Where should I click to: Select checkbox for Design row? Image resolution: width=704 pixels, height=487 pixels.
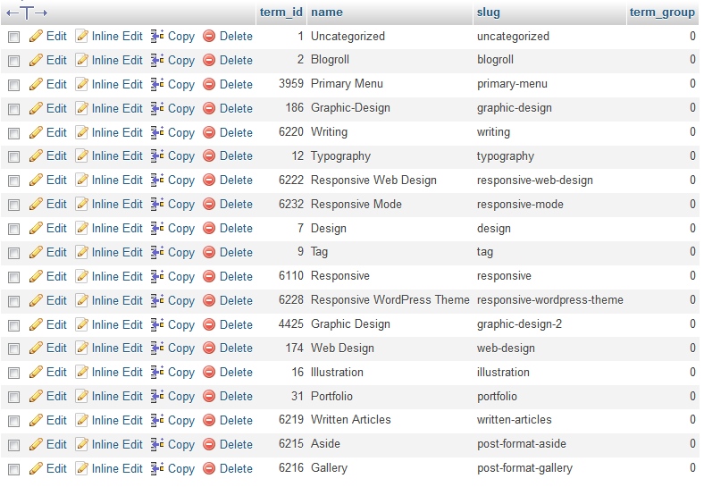point(14,229)
